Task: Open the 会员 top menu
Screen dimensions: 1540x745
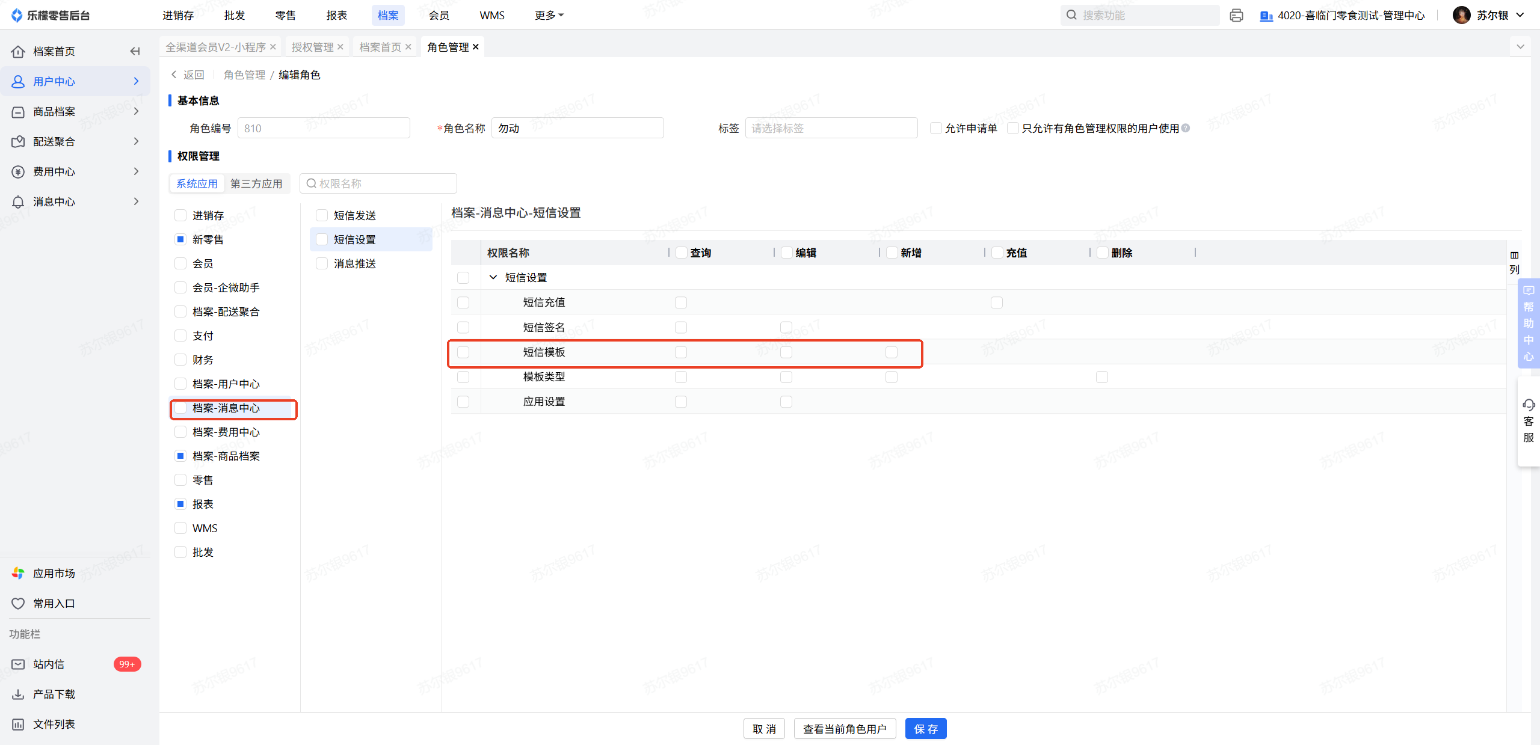Action: click(x=439, y=15)
